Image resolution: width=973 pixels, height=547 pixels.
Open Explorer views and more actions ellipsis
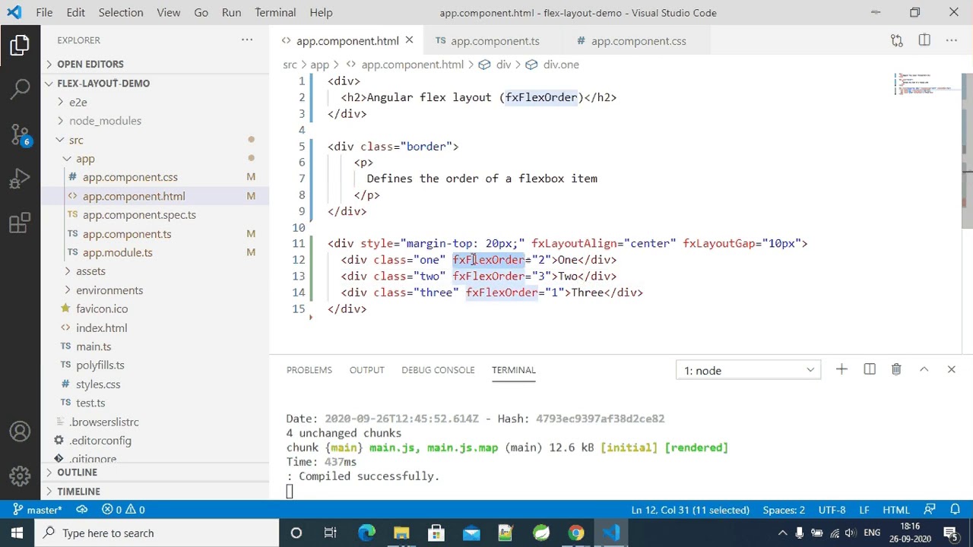click(x=247, y=40)
